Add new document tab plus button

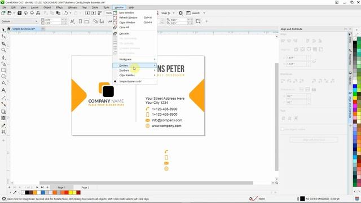pyautogui.click(x=43, y=29)
